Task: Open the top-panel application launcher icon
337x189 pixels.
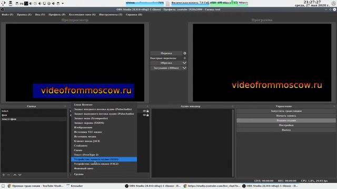Action: [x=3, y=3]
